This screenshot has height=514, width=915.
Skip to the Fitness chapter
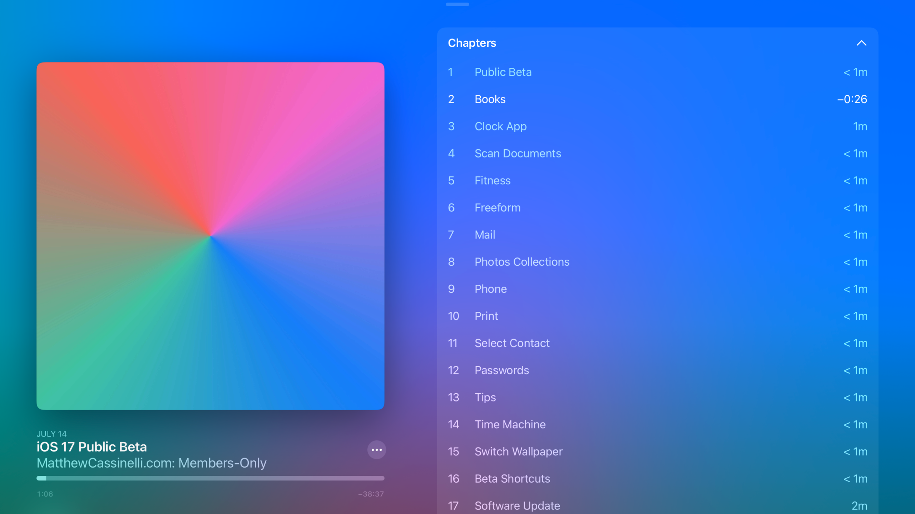657,181
